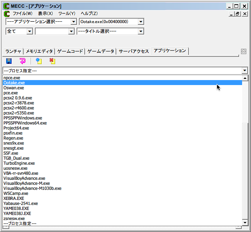Select psxfin.exe in the list

122,133
